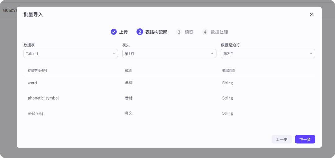Viewport: 335px width, 158px height.
Task: Select the word field name cell
Action: 32,83
